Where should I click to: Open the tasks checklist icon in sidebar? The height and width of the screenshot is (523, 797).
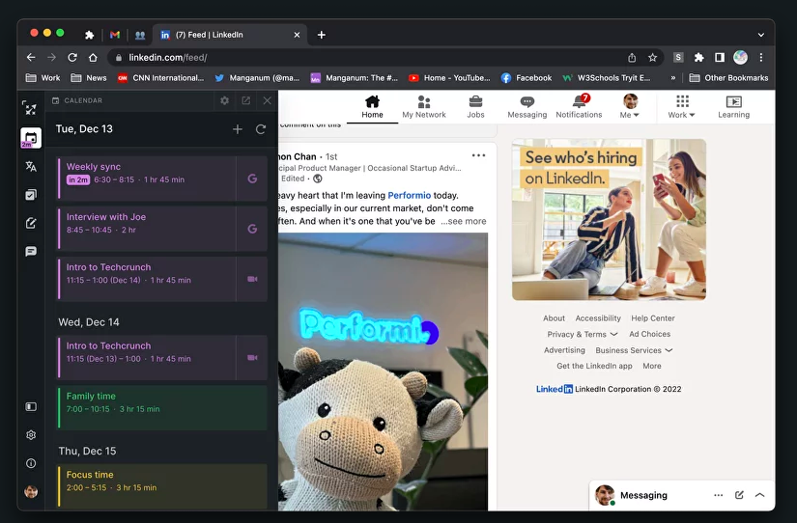click(31, 195)
